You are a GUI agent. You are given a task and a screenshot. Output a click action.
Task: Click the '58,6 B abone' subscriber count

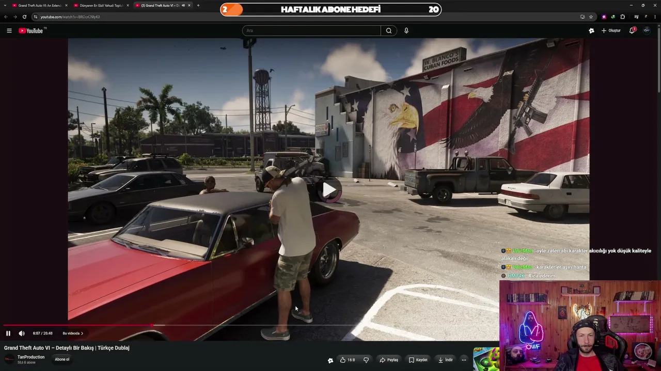pyautogui.click(x=27, y=363)
